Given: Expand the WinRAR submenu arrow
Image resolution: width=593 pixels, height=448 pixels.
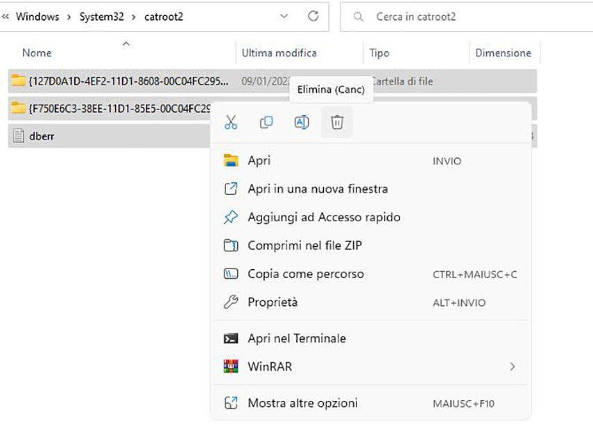Looking at the screenshot, I should pyautogui.click(x=513, y=367).
